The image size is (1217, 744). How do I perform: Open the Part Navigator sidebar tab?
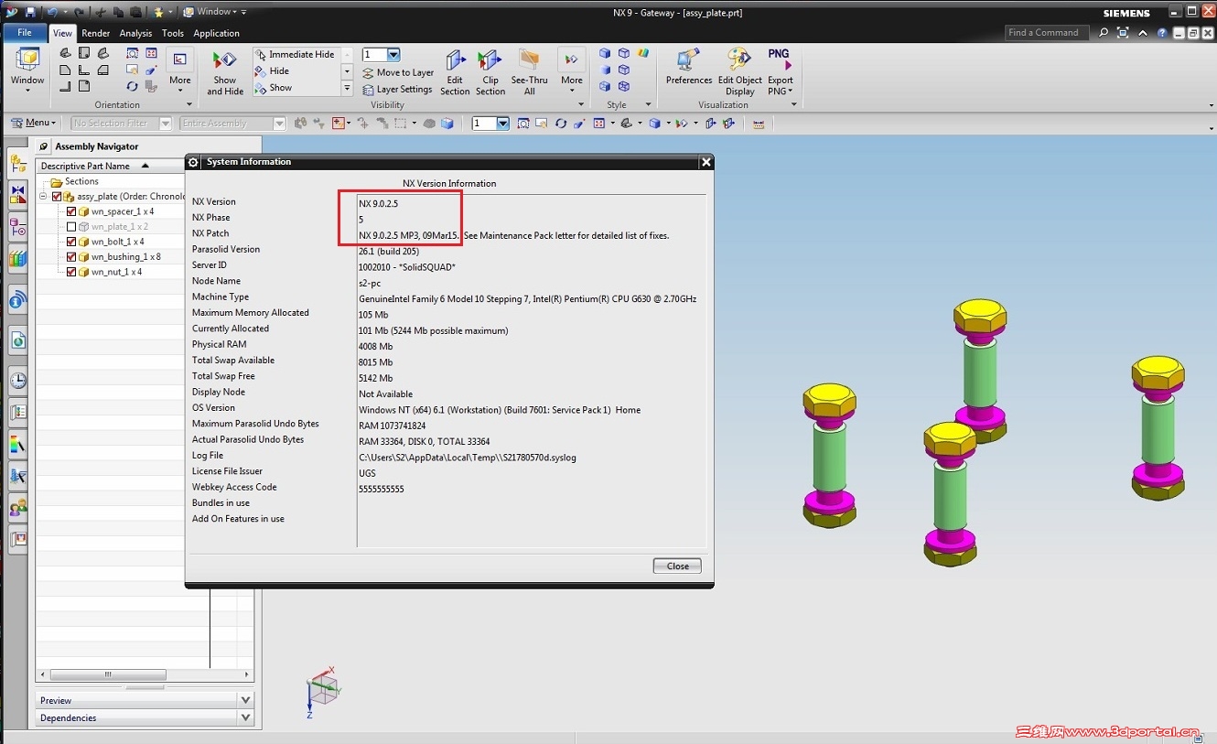click(x=17, y=226)
